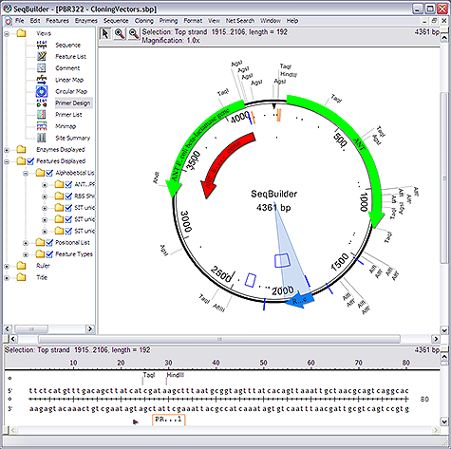
Task: Open the Minimap view icon
Action: pos(42,126)
